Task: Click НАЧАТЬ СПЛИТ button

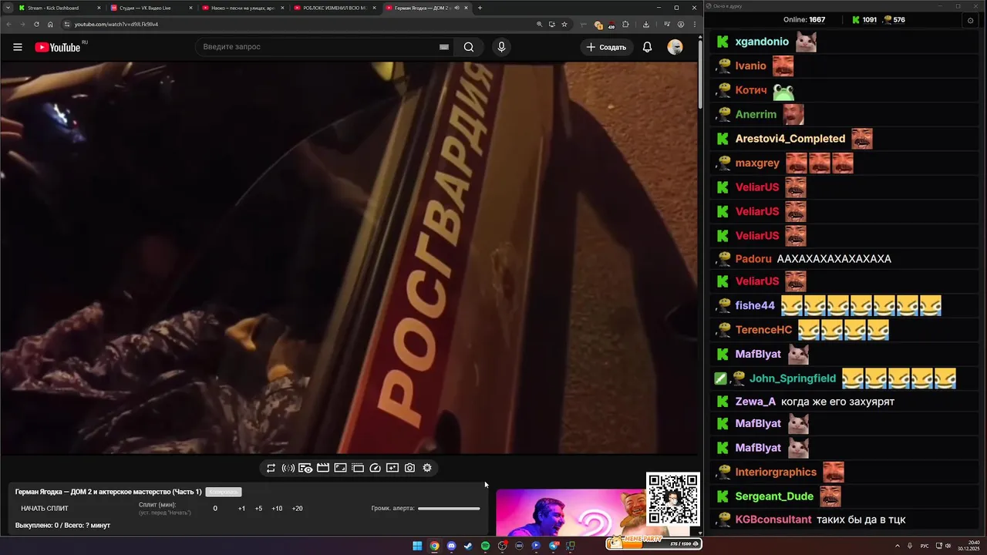Action: click(x=45, y=509)
